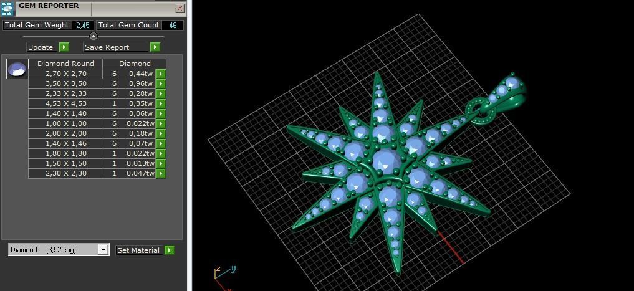Select the 1,46 X 1,46 size cell
The image size is (634, 291).
pyautogui.click(x=65, y=143)
